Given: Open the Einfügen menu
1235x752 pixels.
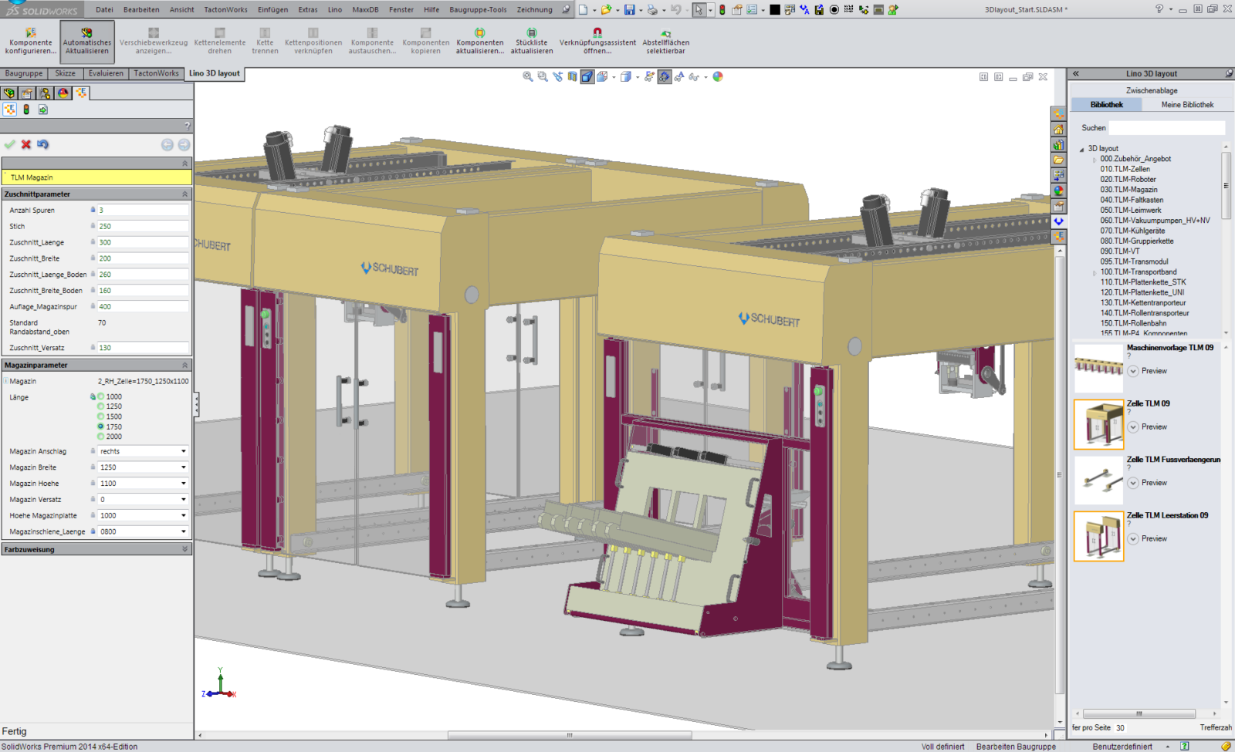Looking at the screenshot, I should coord(272,10).
